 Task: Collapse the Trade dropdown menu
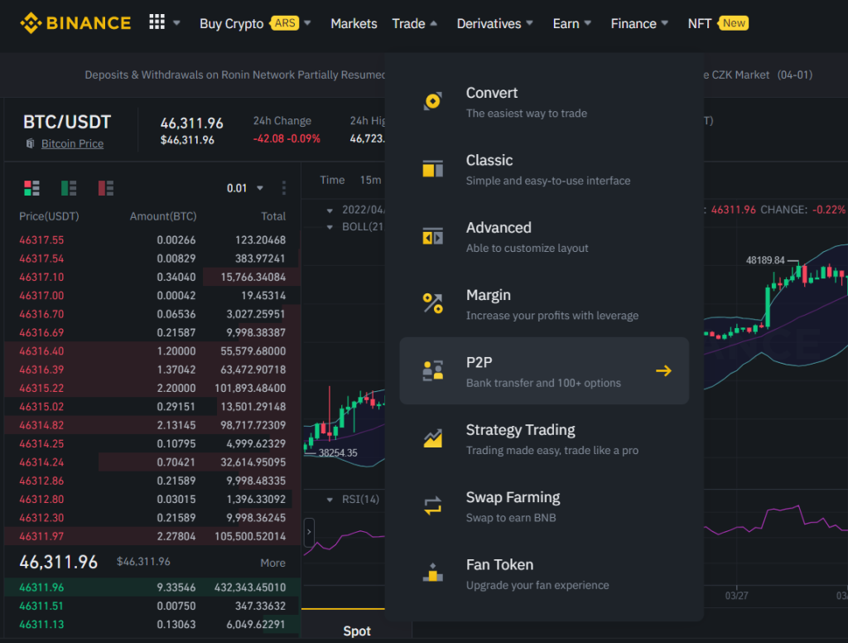tap(434, 23)
